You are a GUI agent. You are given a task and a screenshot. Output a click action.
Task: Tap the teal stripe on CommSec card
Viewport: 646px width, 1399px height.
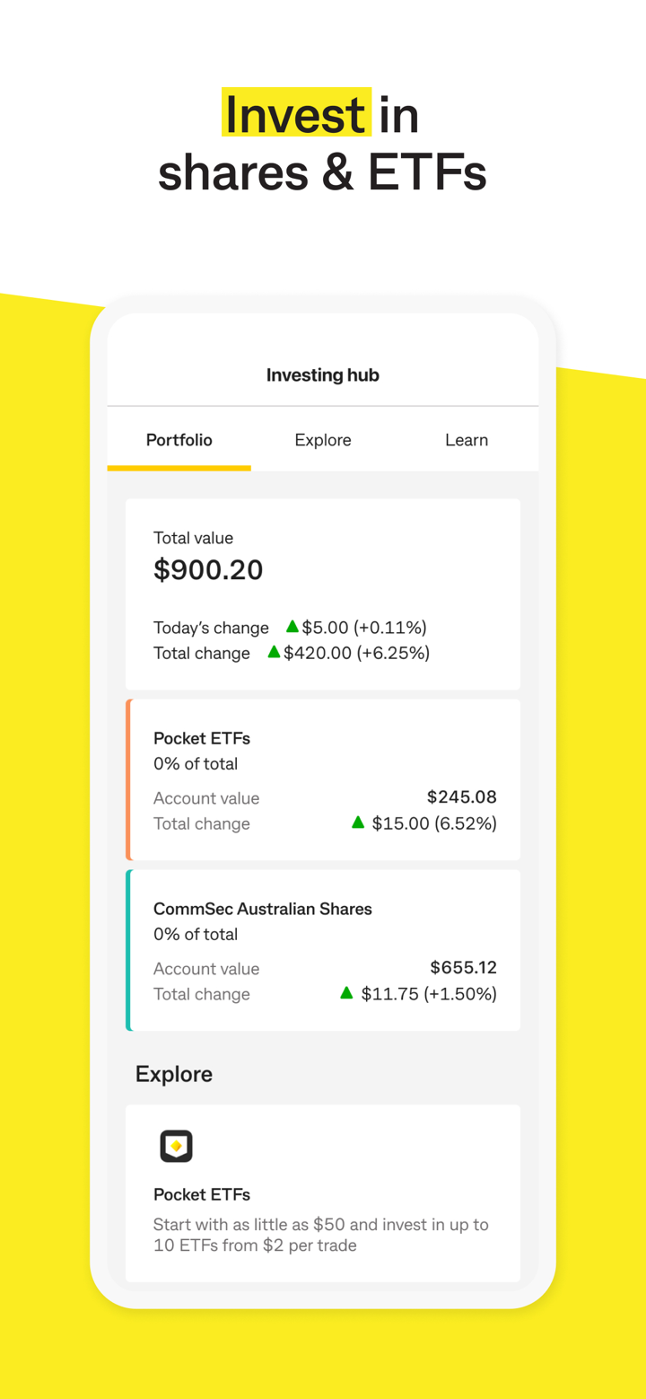(x=128, y=950)
